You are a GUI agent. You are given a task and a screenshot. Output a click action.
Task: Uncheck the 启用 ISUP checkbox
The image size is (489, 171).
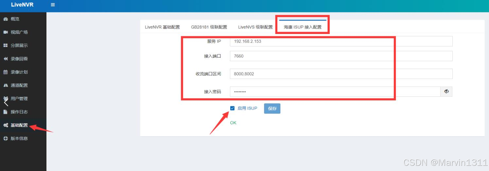pos(233,108)
